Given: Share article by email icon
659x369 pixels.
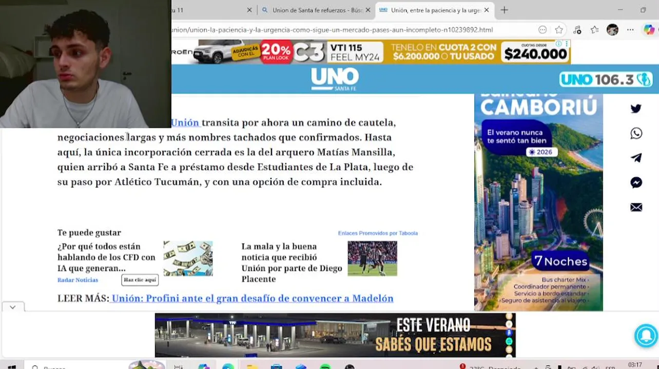Looking at the screenshot, I should point(636,207).
